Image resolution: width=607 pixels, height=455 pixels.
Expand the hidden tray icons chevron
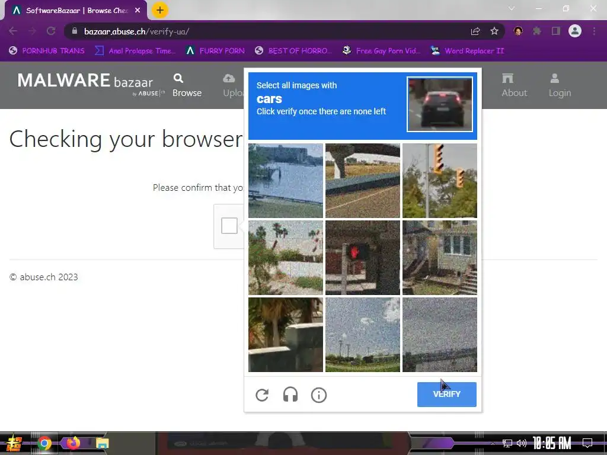click(x=493, y=443)
